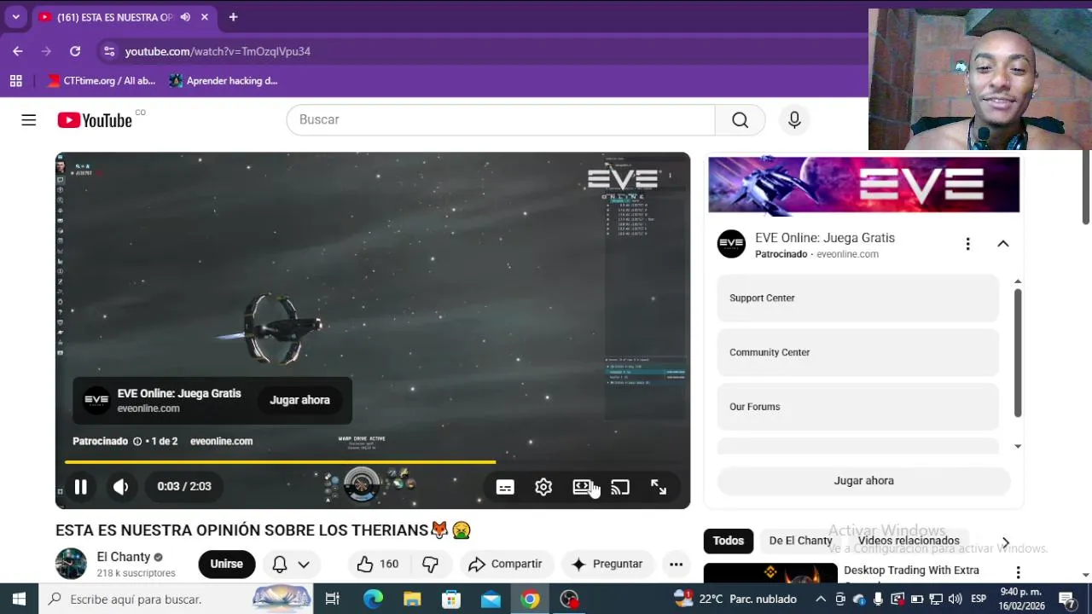1092x614 pixels.
Task: Click the yellow ad progress bar
Action: (280, 462)
